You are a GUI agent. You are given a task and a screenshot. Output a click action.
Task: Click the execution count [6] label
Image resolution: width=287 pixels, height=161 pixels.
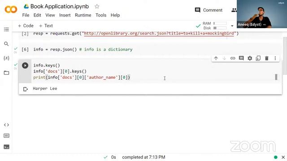tap(25, 50)
